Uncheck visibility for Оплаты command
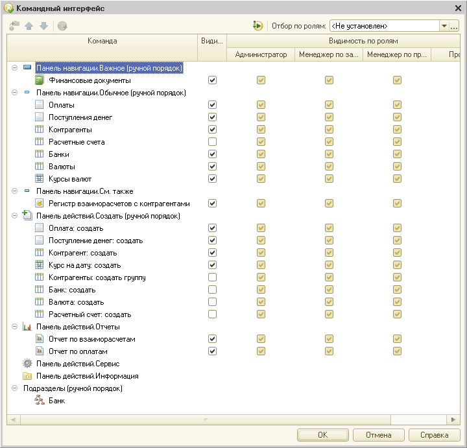Viewport: 467px width, 448px height. pyautogui.click(x=212, y=105)
